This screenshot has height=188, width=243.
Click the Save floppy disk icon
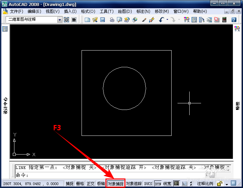[x=103, y=20]
